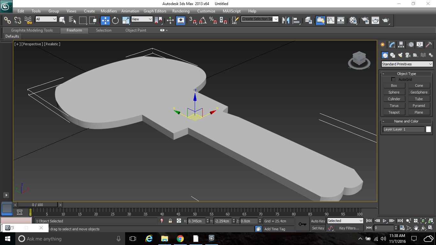The height and width of the screenshot is (245, 436).
Task: Click the Render Production teapot icon
Action: coord(386,20)
